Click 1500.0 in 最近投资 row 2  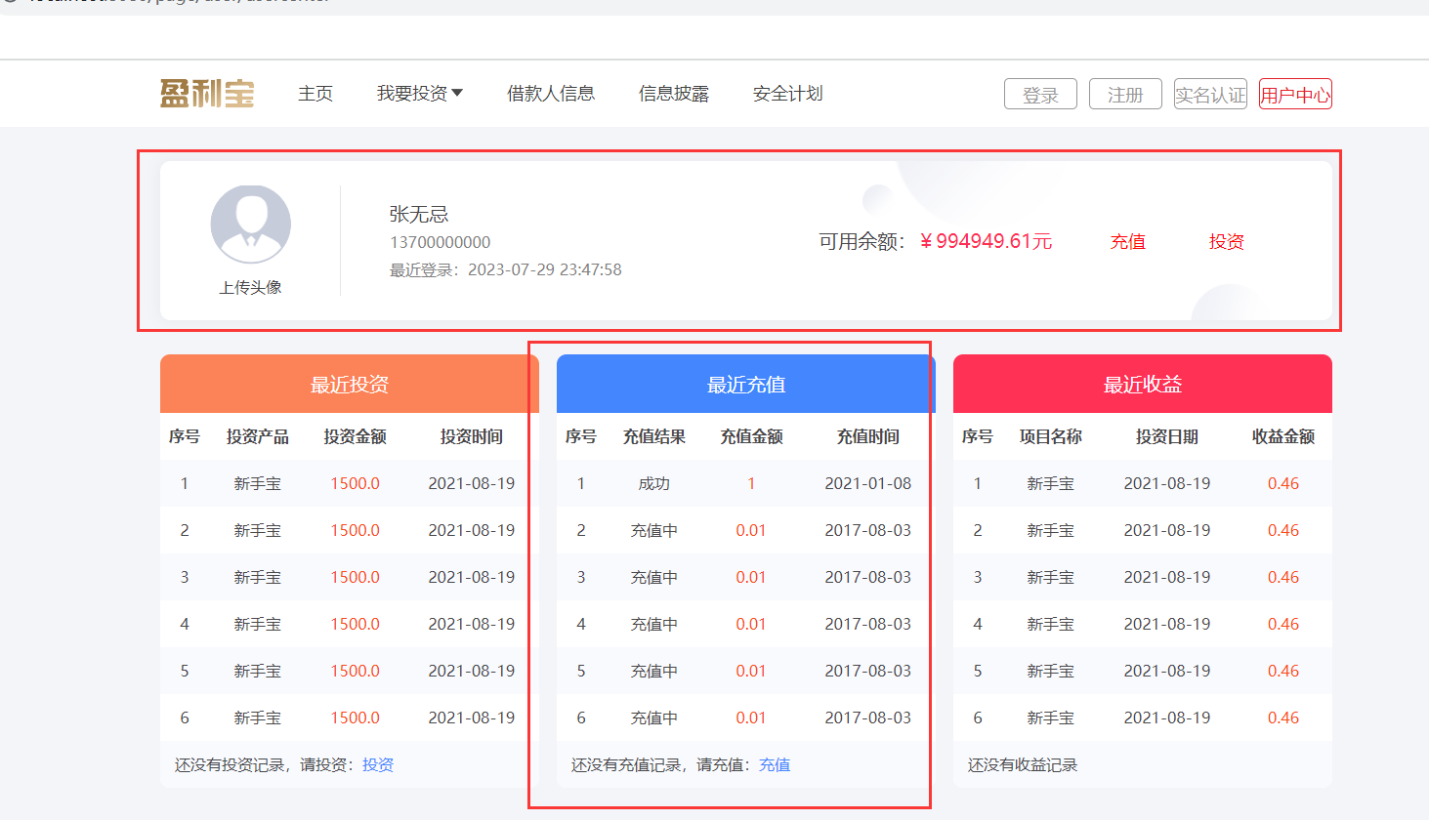point(355,531)
